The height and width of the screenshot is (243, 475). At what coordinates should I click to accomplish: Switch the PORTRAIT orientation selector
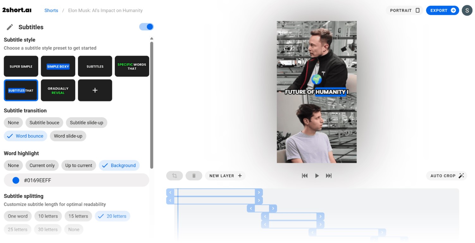(x=404, y=10)
